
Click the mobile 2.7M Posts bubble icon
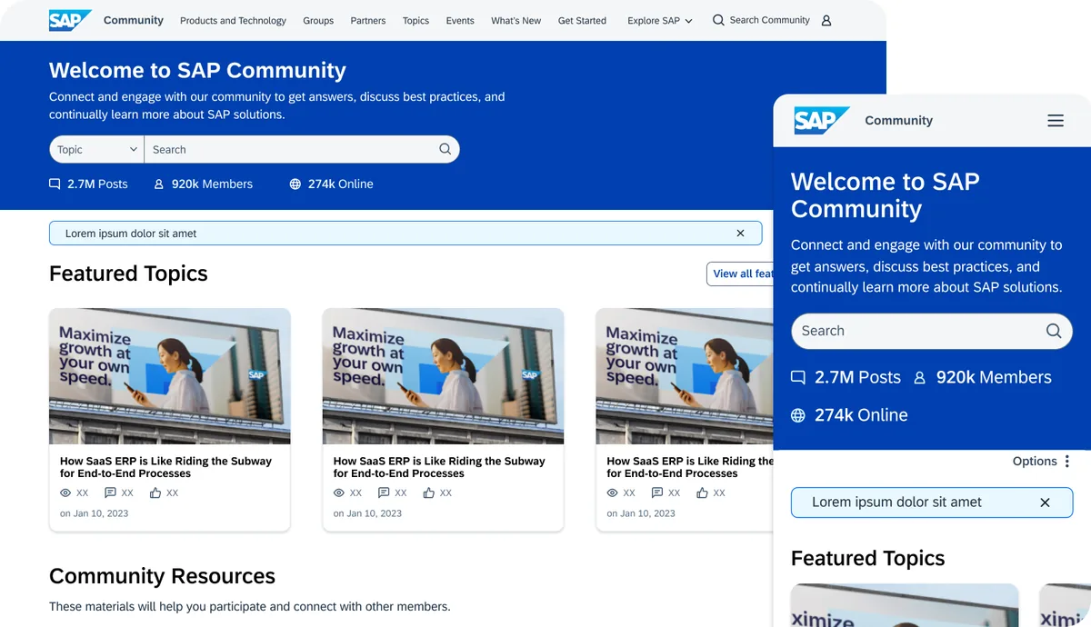[798, 377]
